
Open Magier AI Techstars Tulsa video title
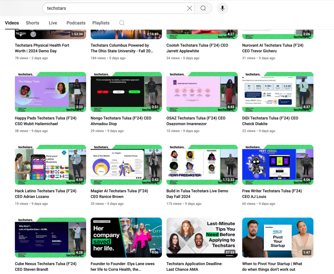119,194
